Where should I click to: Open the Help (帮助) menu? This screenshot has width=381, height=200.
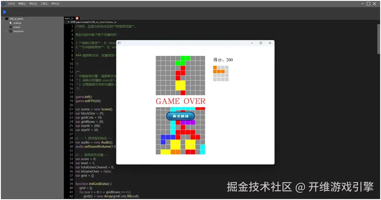click(x=55, y=3)
